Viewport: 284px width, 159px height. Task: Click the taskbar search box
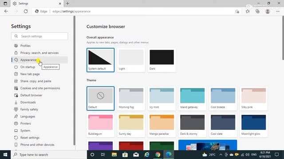49,155
